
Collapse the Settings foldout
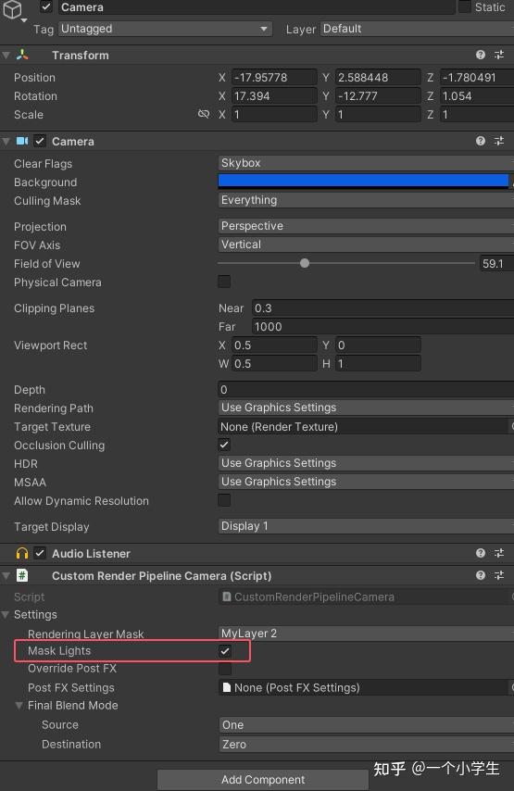point(6,614)
